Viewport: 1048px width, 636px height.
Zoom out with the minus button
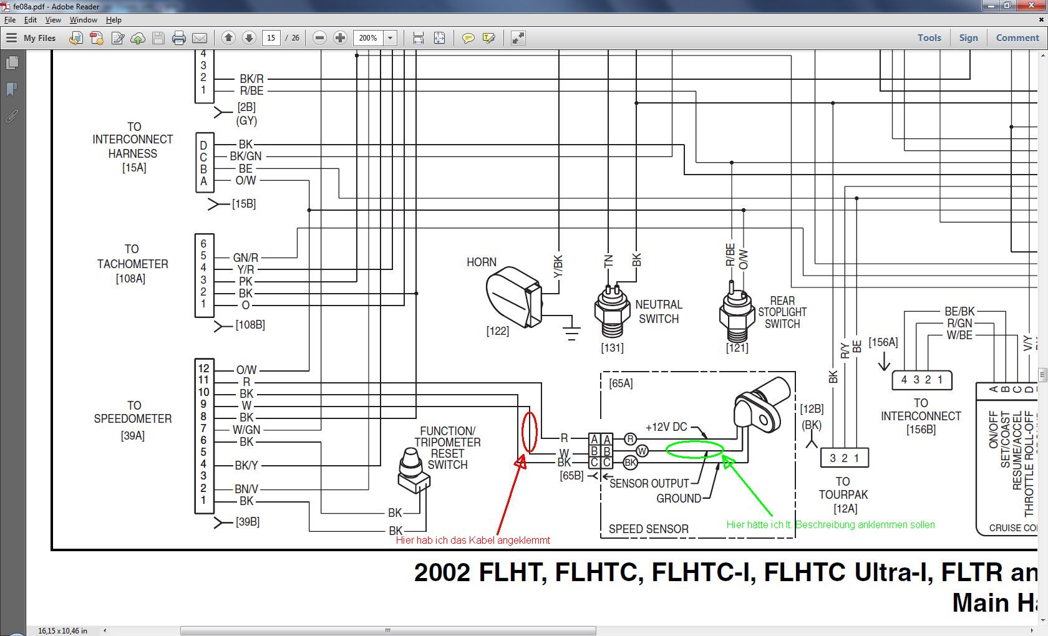[x=319, y=38]
